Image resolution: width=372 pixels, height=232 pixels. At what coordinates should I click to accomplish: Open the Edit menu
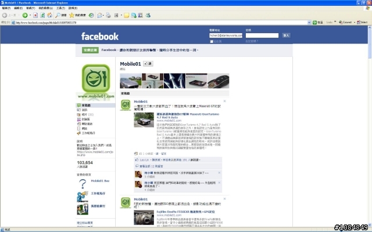pos(18,8)
